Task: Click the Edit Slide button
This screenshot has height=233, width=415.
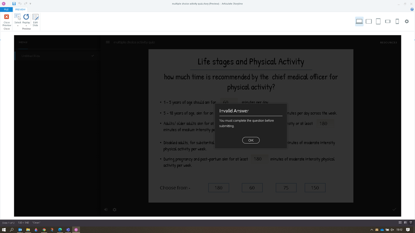Action: coord(35,20)
